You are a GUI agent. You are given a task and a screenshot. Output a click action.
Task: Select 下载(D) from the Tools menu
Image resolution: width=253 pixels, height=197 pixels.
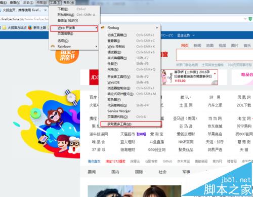click(x=74, y=9)
